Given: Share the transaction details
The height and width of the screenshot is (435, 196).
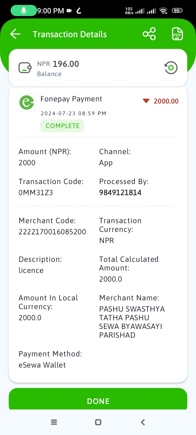Looking at the screenshot, I should pos(149,34).
